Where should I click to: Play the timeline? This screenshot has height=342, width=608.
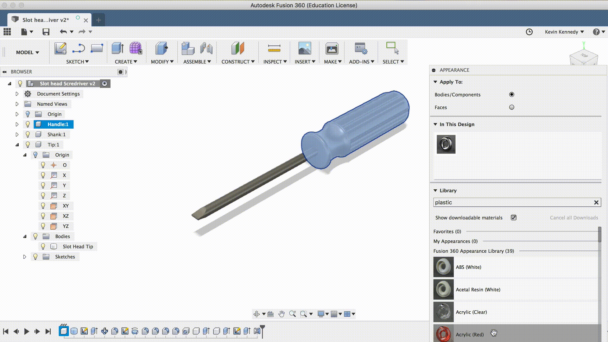[x=27, y=331]
